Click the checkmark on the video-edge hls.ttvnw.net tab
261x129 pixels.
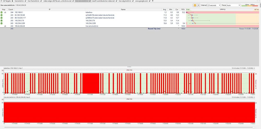[x=73, y=1]
